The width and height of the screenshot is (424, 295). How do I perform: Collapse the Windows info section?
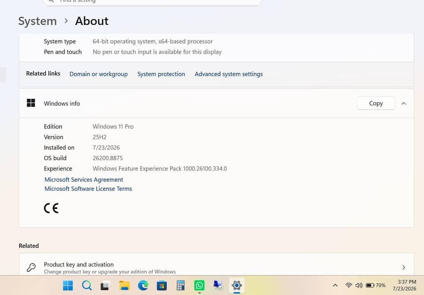404,103
